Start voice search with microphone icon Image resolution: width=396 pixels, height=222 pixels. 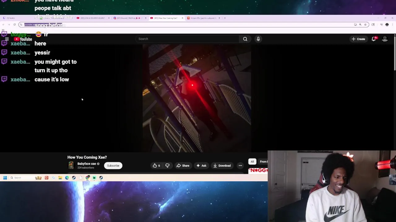click(x=258, y=39)
